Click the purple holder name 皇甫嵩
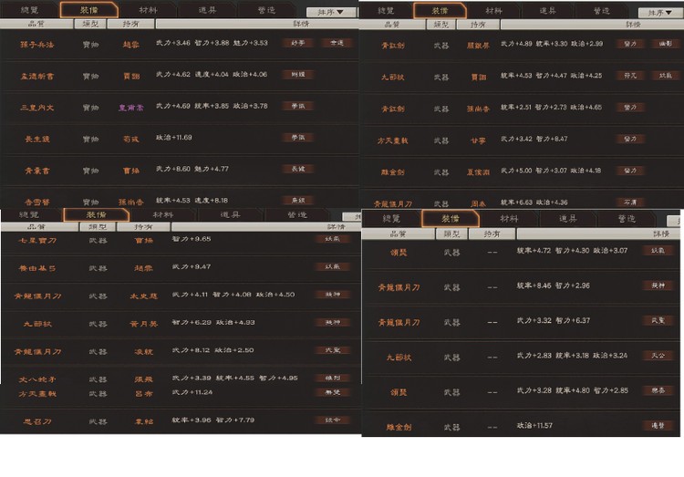 [x=130, y=108]
